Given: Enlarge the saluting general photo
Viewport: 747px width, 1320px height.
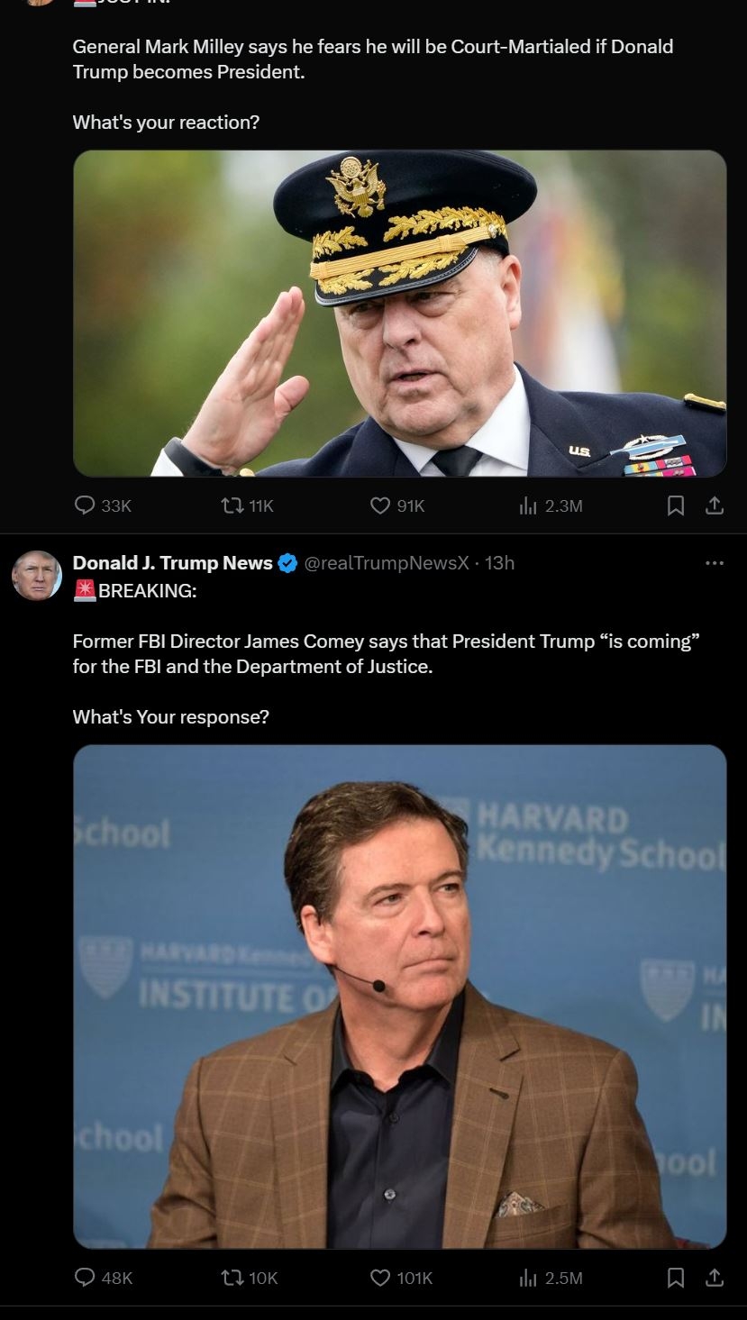Looking at the screenshot, I should [399, 314].
